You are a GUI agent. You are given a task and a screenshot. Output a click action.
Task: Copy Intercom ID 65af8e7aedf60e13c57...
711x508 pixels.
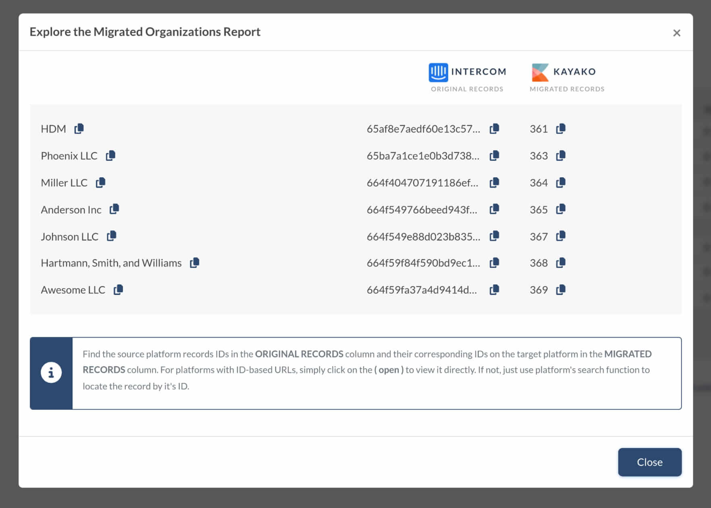tap(494, 129)
